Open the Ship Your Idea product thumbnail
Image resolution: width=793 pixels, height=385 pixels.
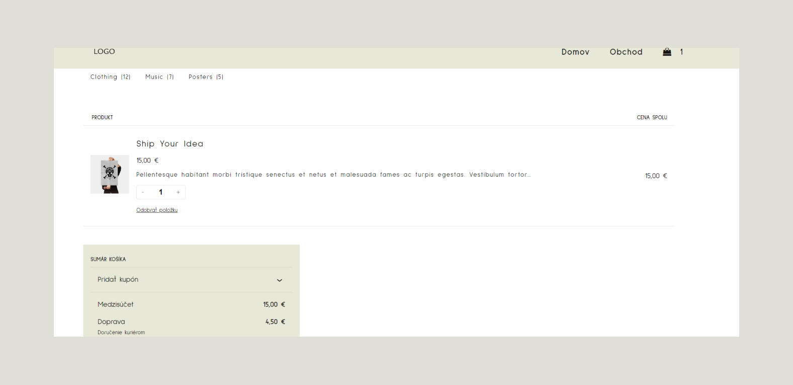tap(110, 174)
